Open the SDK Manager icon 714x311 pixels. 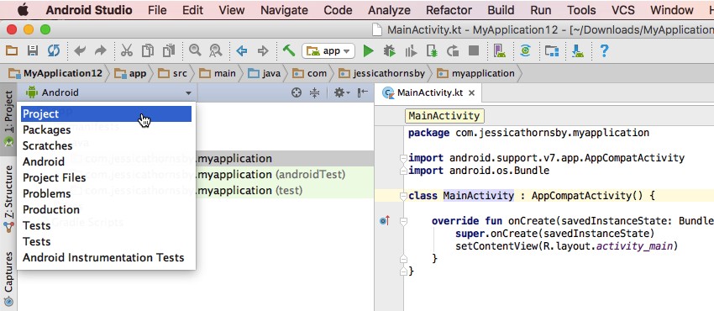(578, 50)
